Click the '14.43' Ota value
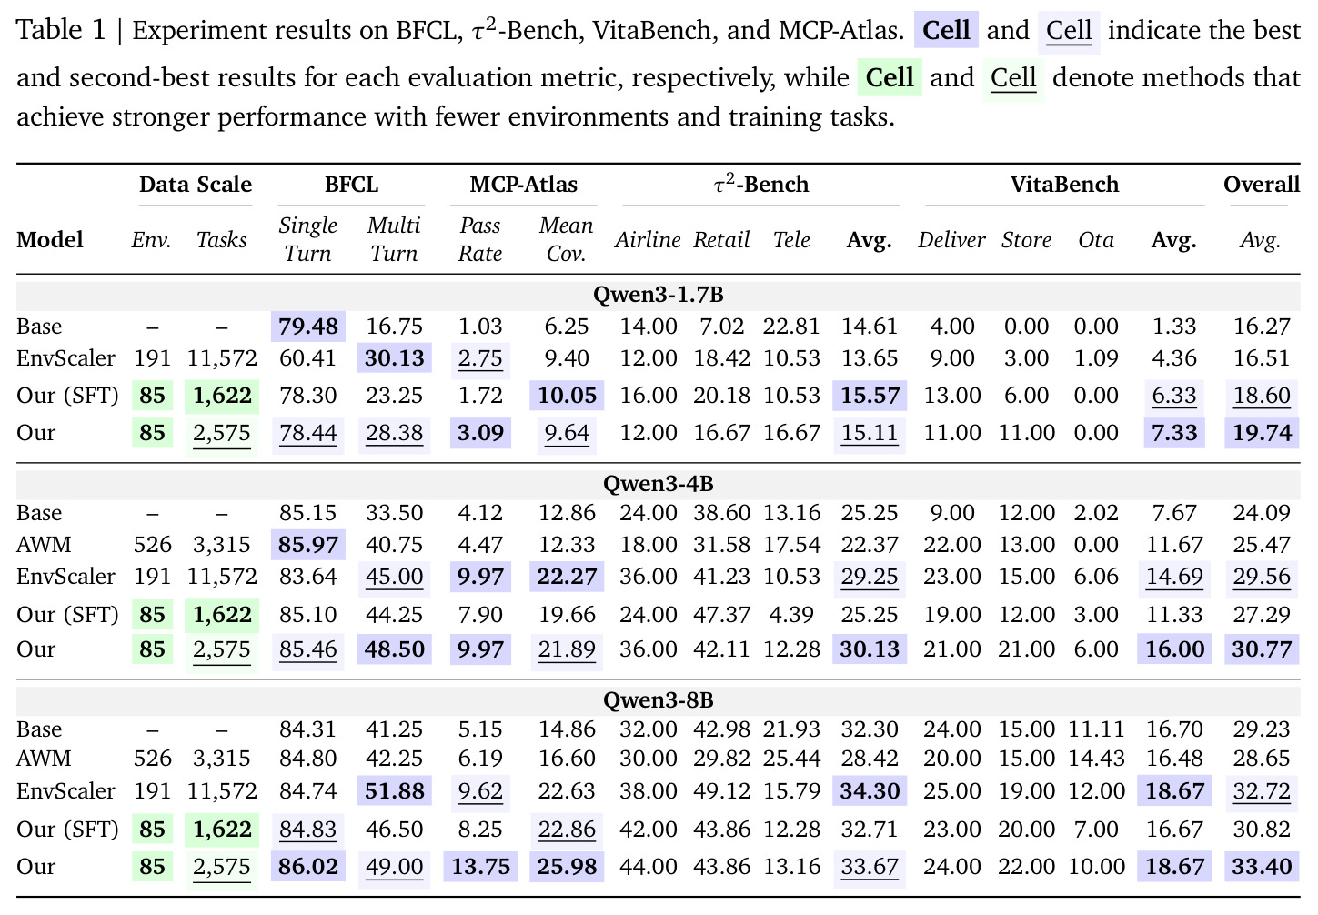1318x915 pixels. [1096, 759]
